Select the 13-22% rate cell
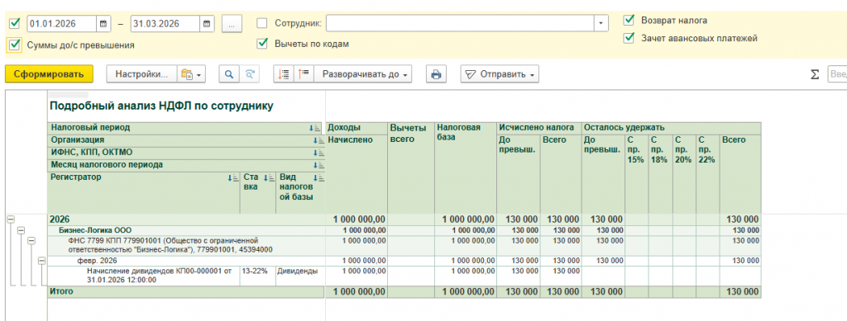Image resolution: width=847 pixels, height=321 pixels. (258, 276)
